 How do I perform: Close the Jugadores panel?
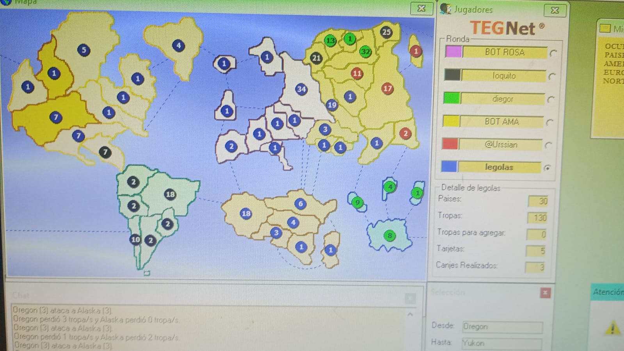(555, 10)
